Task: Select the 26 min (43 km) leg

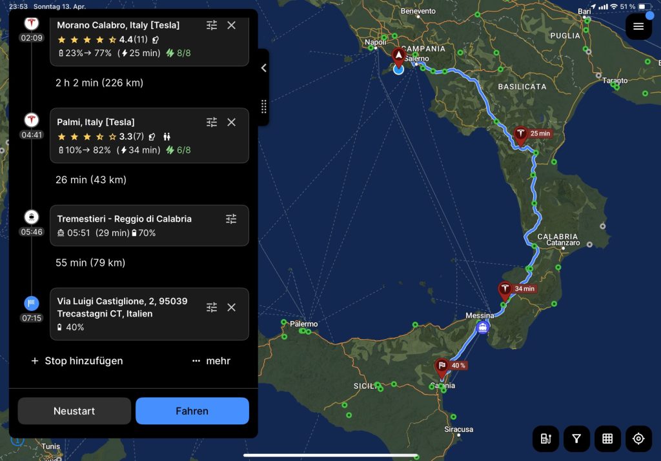Action: point(91,180)
